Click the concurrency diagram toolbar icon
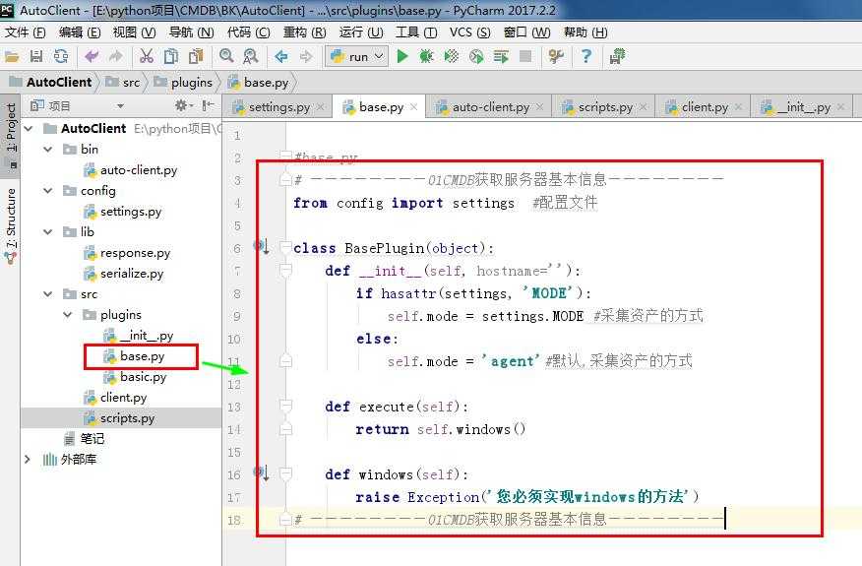This screenshot has width=862, height=566. click(501, 56)
